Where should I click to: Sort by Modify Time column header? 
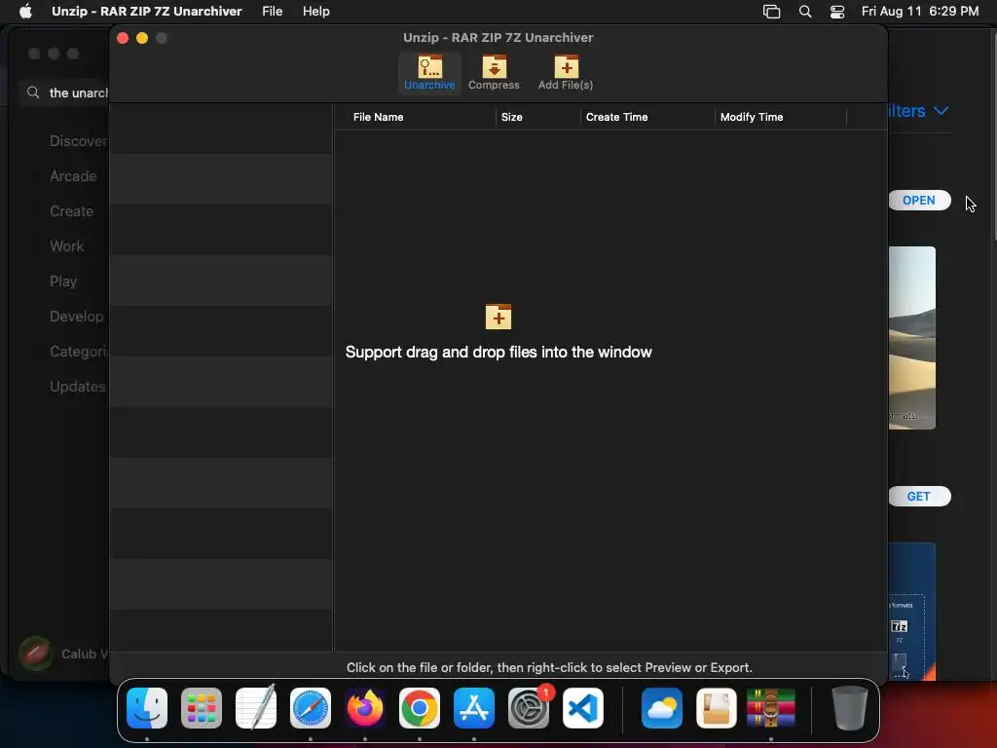[752, 117]
